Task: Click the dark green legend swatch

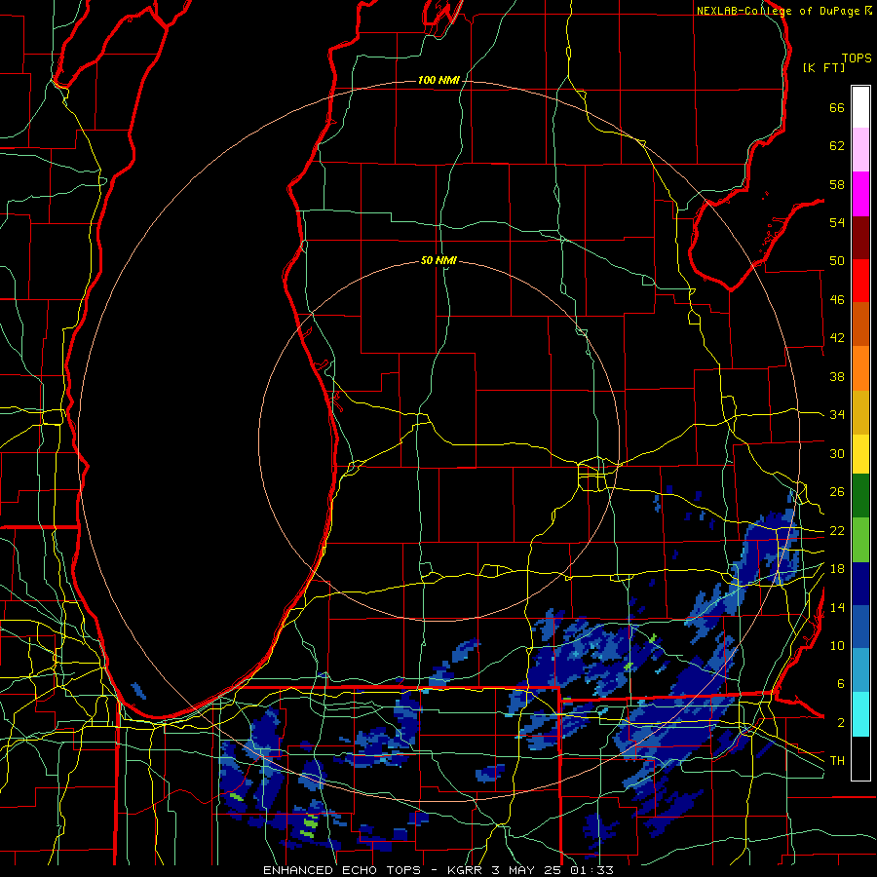Action: 860,496
